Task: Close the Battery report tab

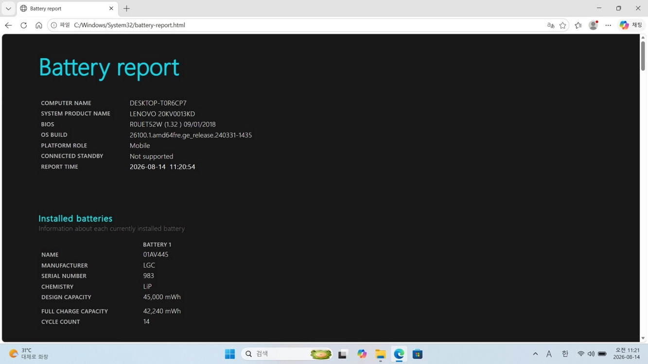Action: [x=111, y=9]
